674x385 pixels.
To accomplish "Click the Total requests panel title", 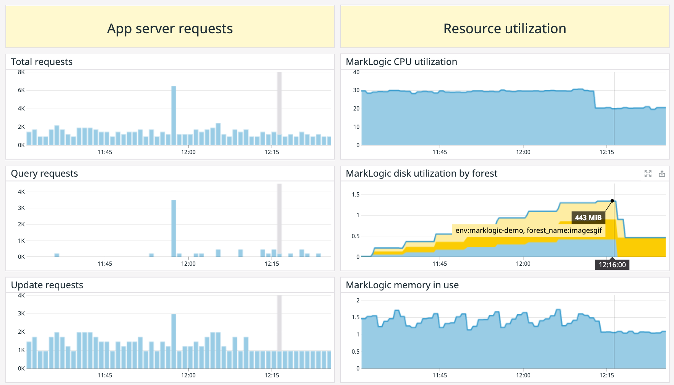I will tap(42, 62).
